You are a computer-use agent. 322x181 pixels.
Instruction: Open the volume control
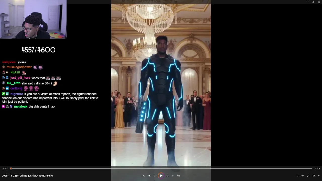[x=302, y=176]
